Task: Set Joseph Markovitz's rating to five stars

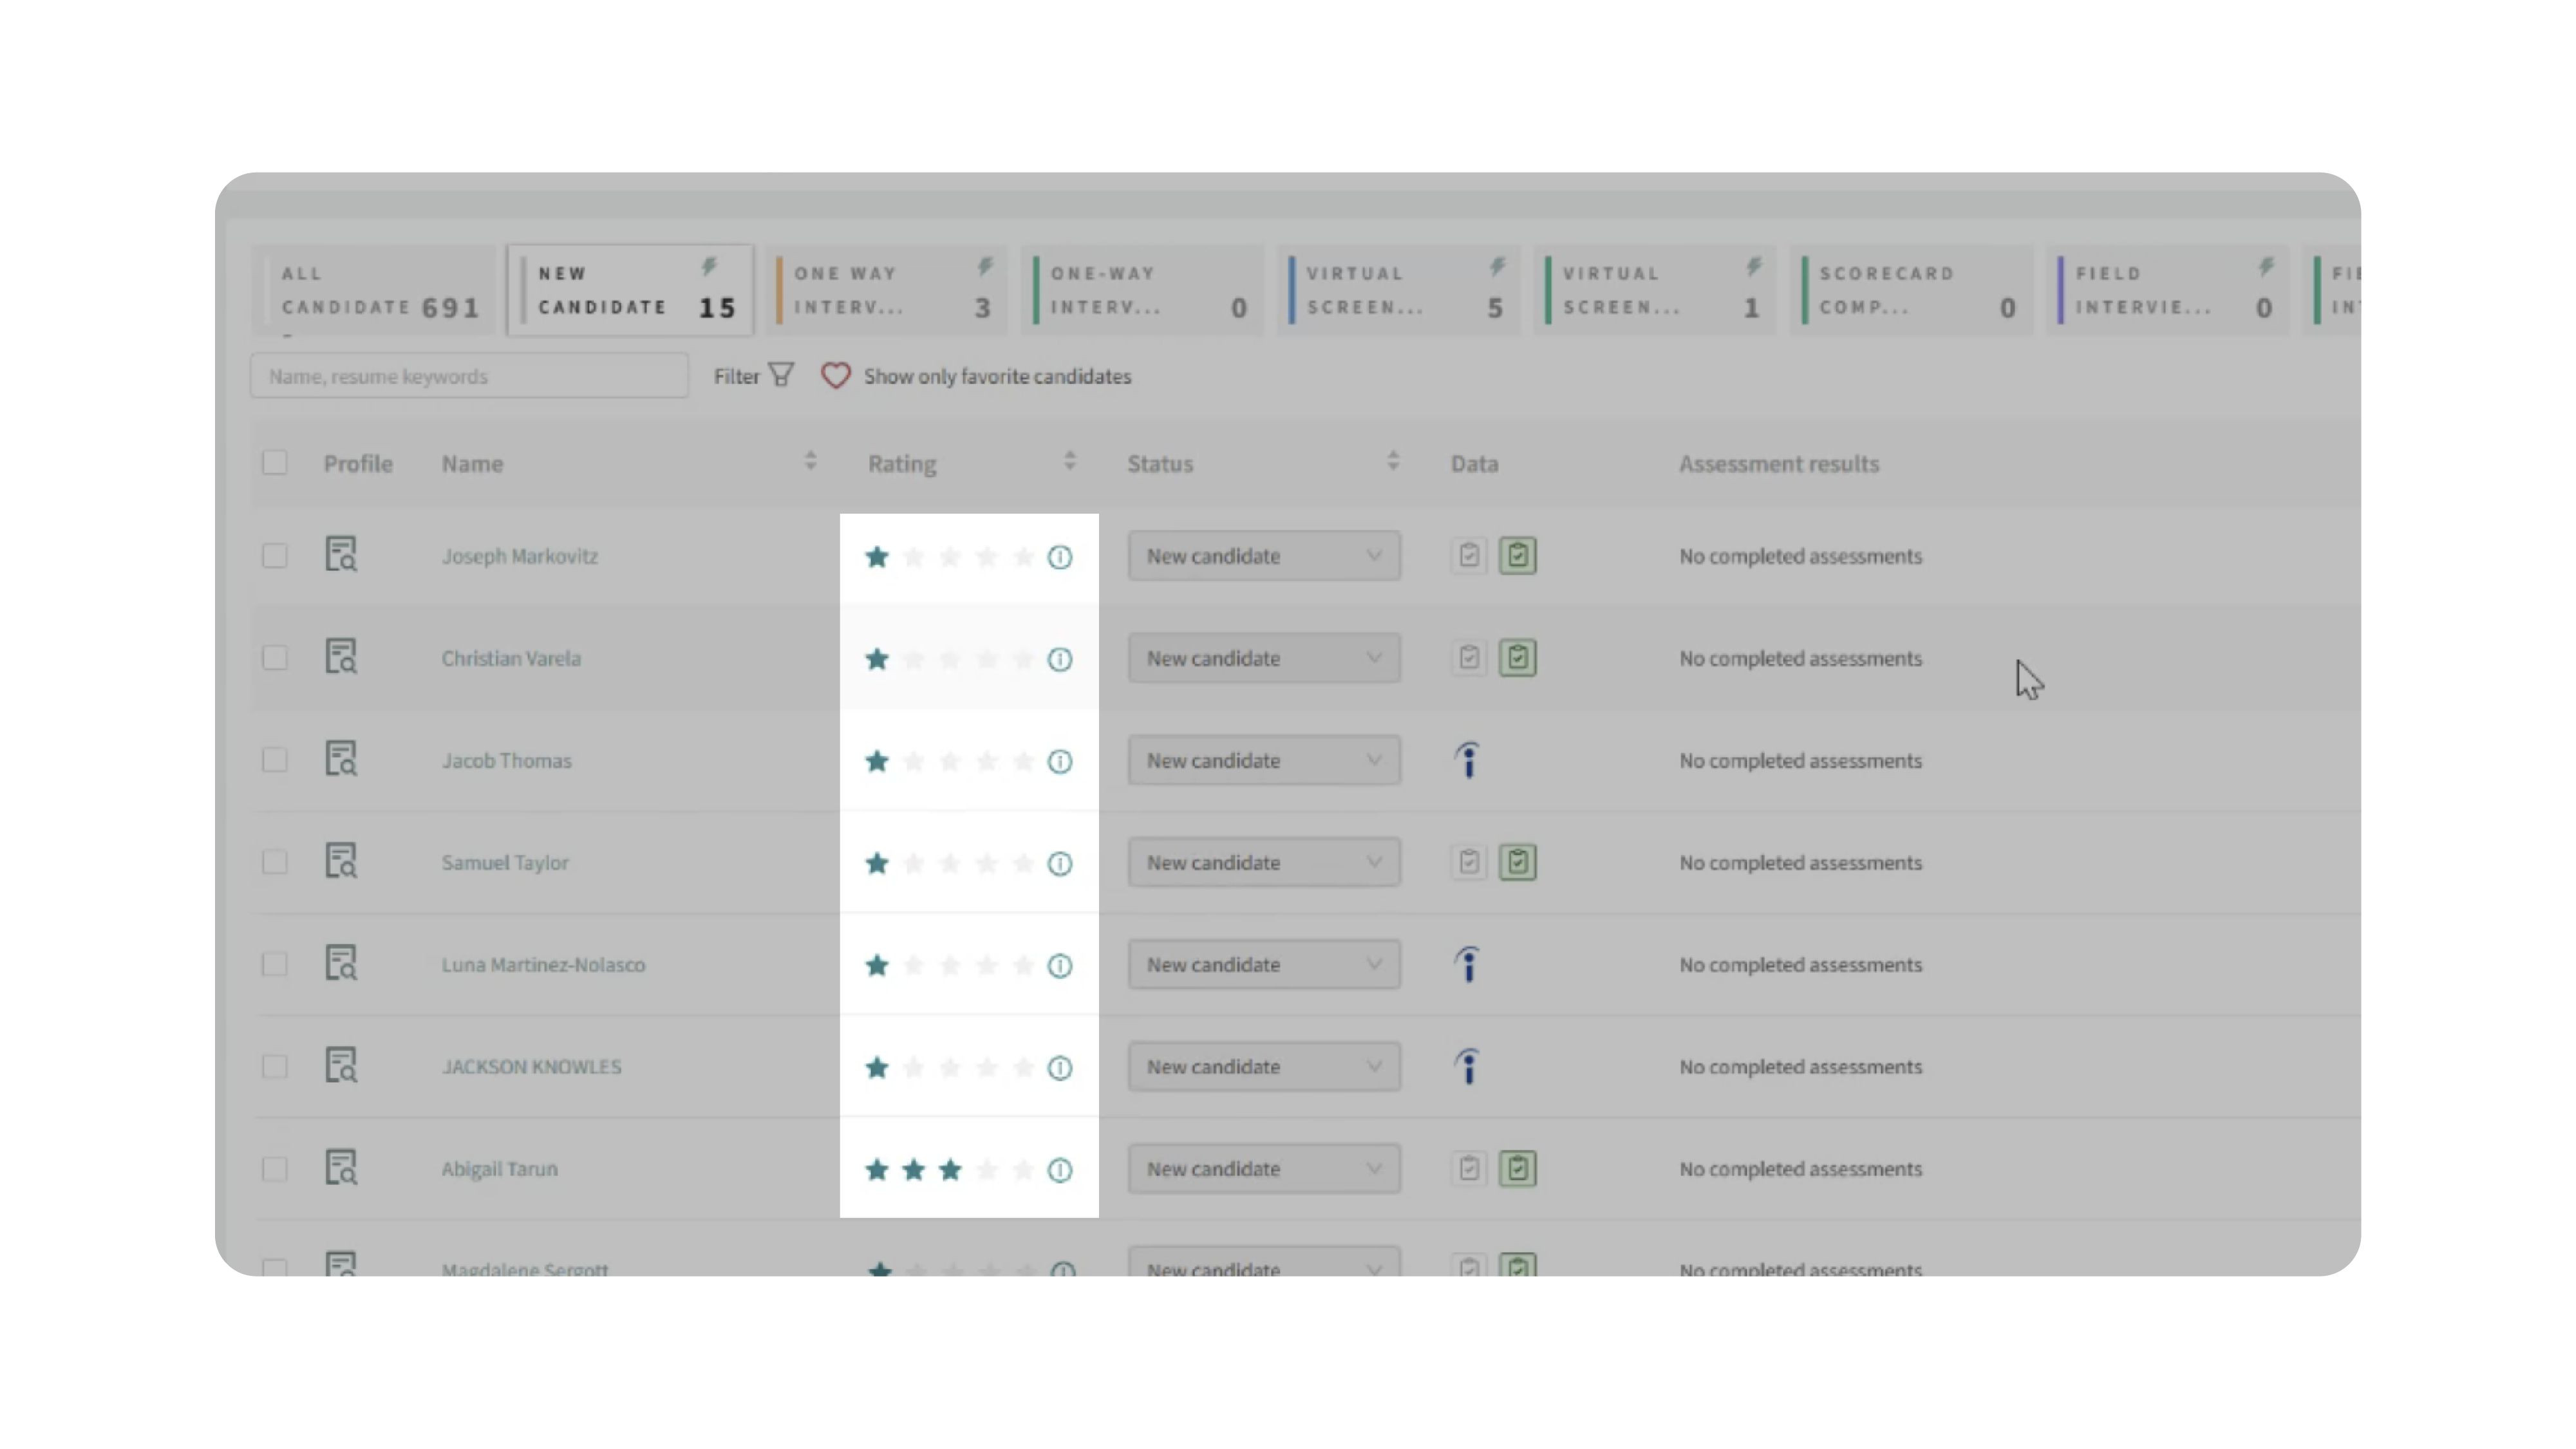Action: pyautogui.click(x=1023, y=557)
